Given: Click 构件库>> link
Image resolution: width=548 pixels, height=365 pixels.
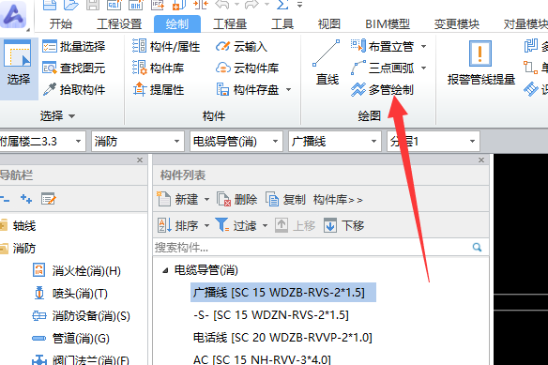Looking at the screenshot, I should [338, 200].
